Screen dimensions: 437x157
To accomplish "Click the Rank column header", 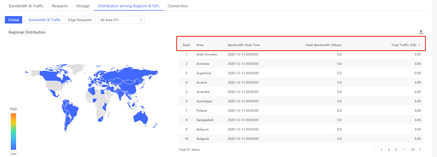I will click(x=186, y=45).
